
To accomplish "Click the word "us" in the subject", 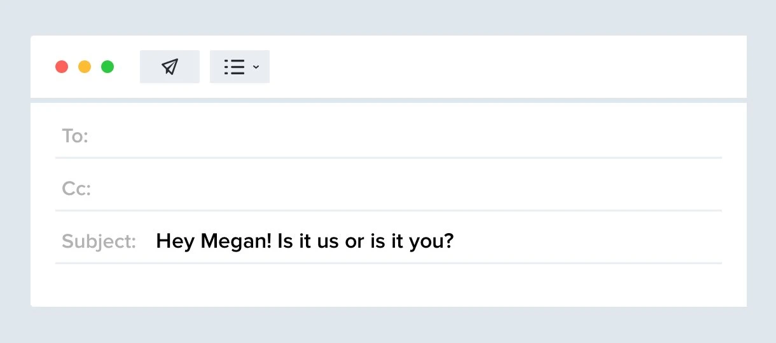I will coord(328,241).
